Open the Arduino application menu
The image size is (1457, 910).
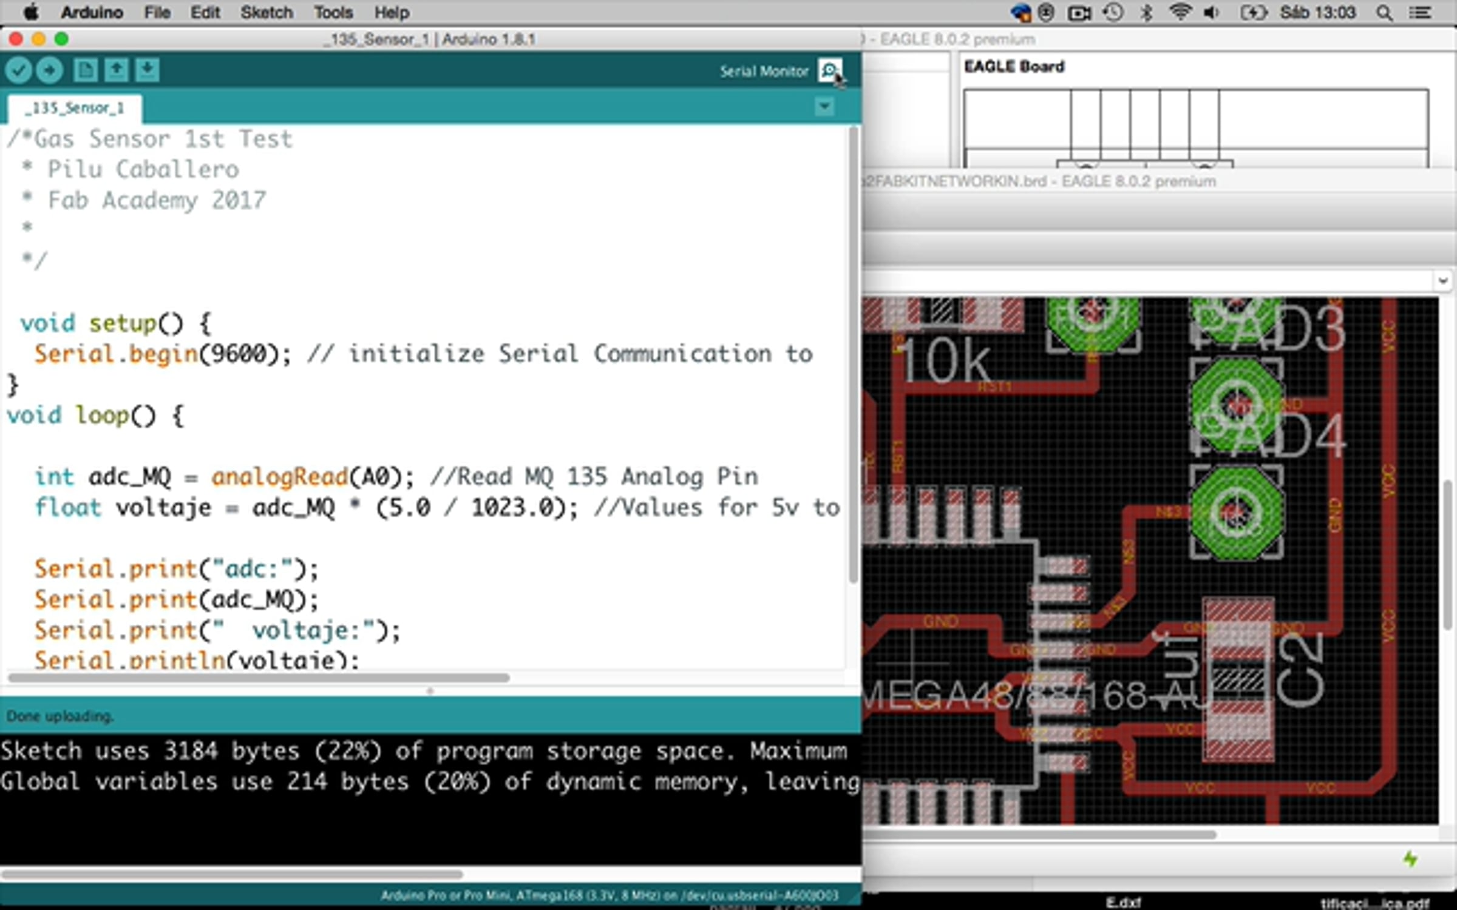click(x=92, y=12)
